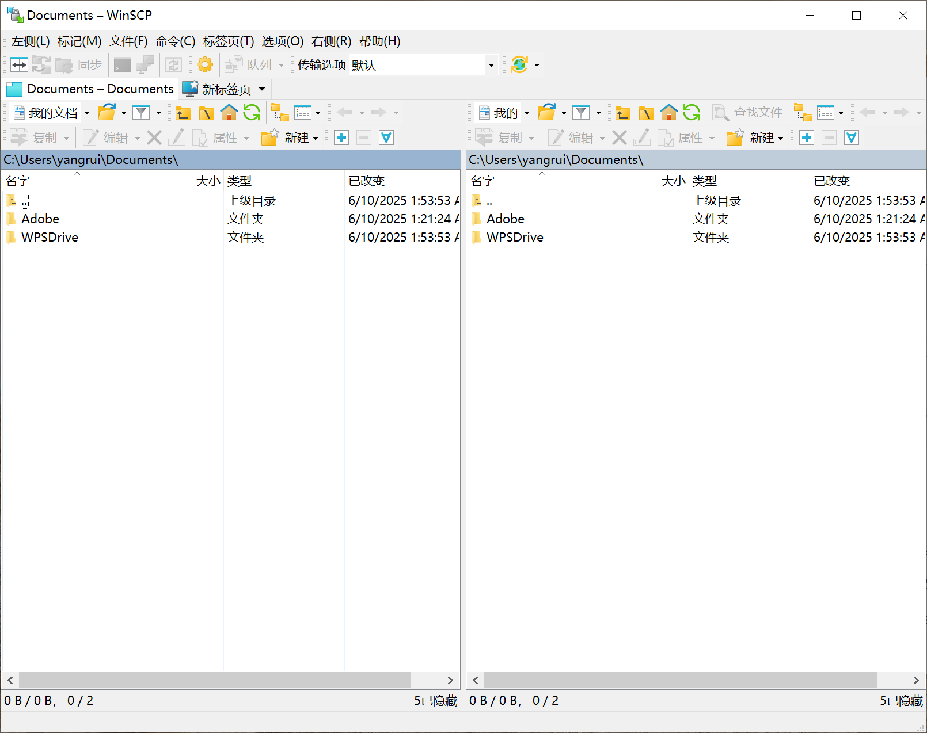Refresh the left panel file list
This screenshot has width=927, height=733.
point(252,113)
